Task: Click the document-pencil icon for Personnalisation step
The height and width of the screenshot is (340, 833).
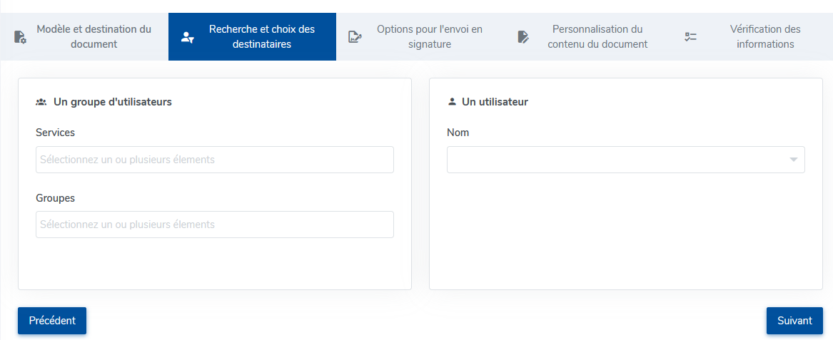Action: [x=523, y=36]
